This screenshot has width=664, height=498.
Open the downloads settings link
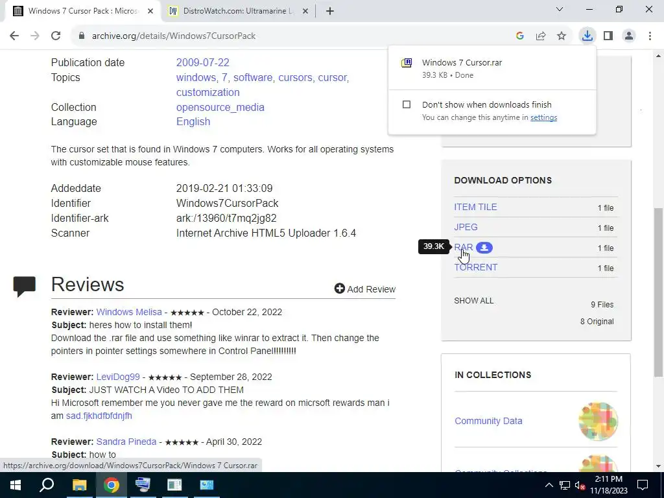[543, 117]
